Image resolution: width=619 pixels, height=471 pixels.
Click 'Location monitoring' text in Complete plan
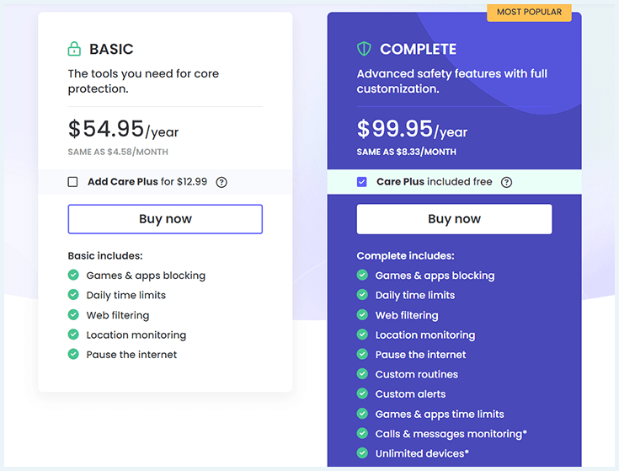click(x=425, y=335)
